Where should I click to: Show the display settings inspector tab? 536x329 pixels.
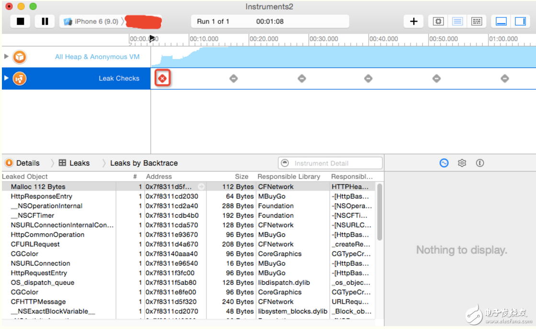click(444, 163)
